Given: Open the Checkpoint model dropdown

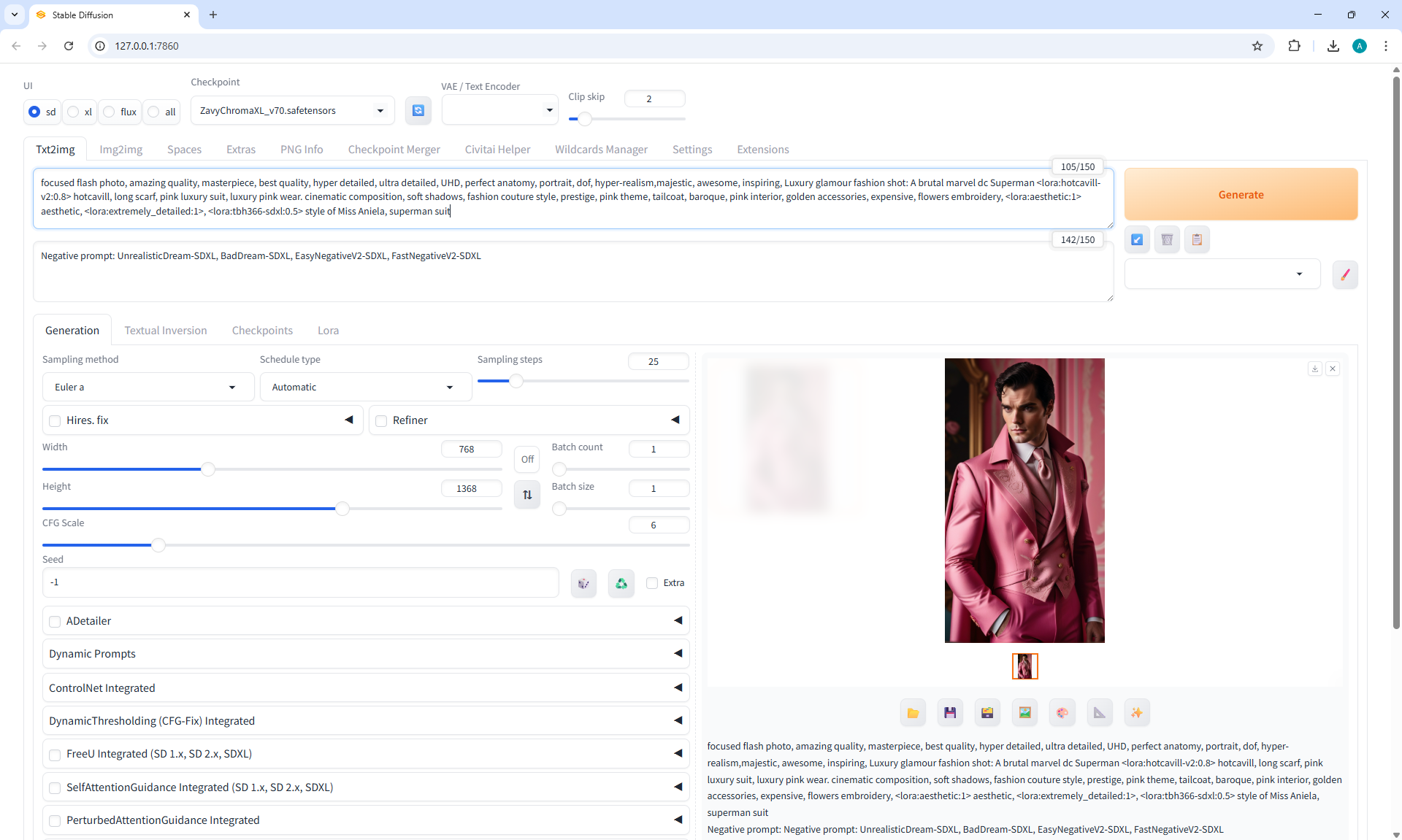Looking at the screenshot, I should [x=292, y=111].
